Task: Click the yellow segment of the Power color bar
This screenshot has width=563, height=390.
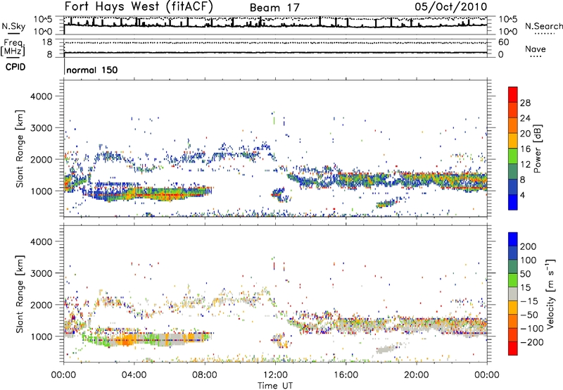Action: click(x=513, y=141)
